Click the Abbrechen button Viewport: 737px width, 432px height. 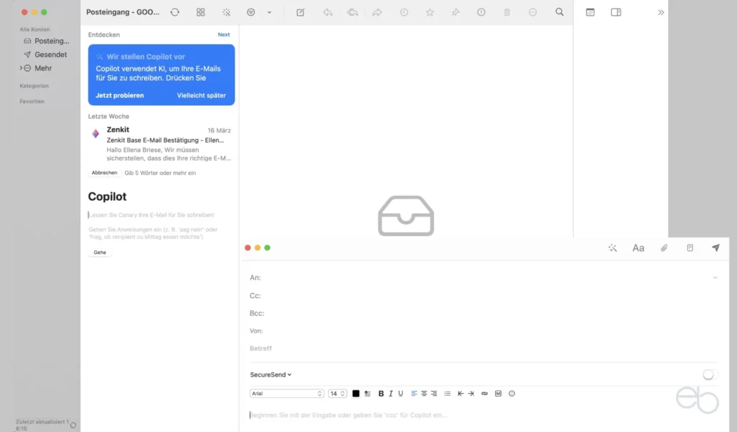click(x=104, y=173)
